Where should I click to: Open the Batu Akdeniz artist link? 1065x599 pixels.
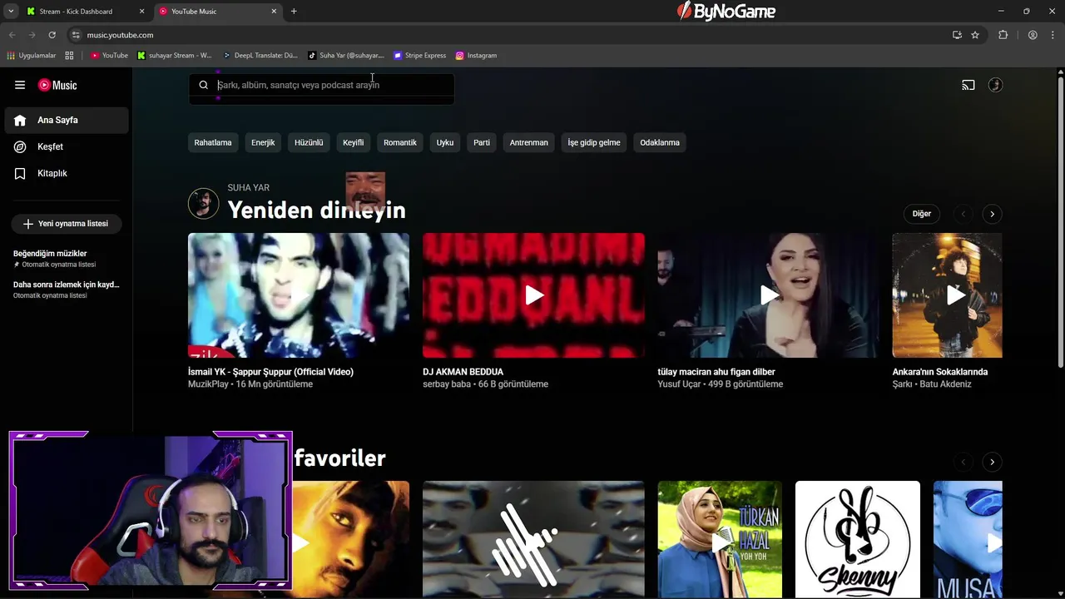(x=945, y=384)
